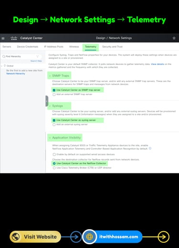179x248 pixels.
Task: Collapse the sidebar with handle arrow
Action: (47, 101)
